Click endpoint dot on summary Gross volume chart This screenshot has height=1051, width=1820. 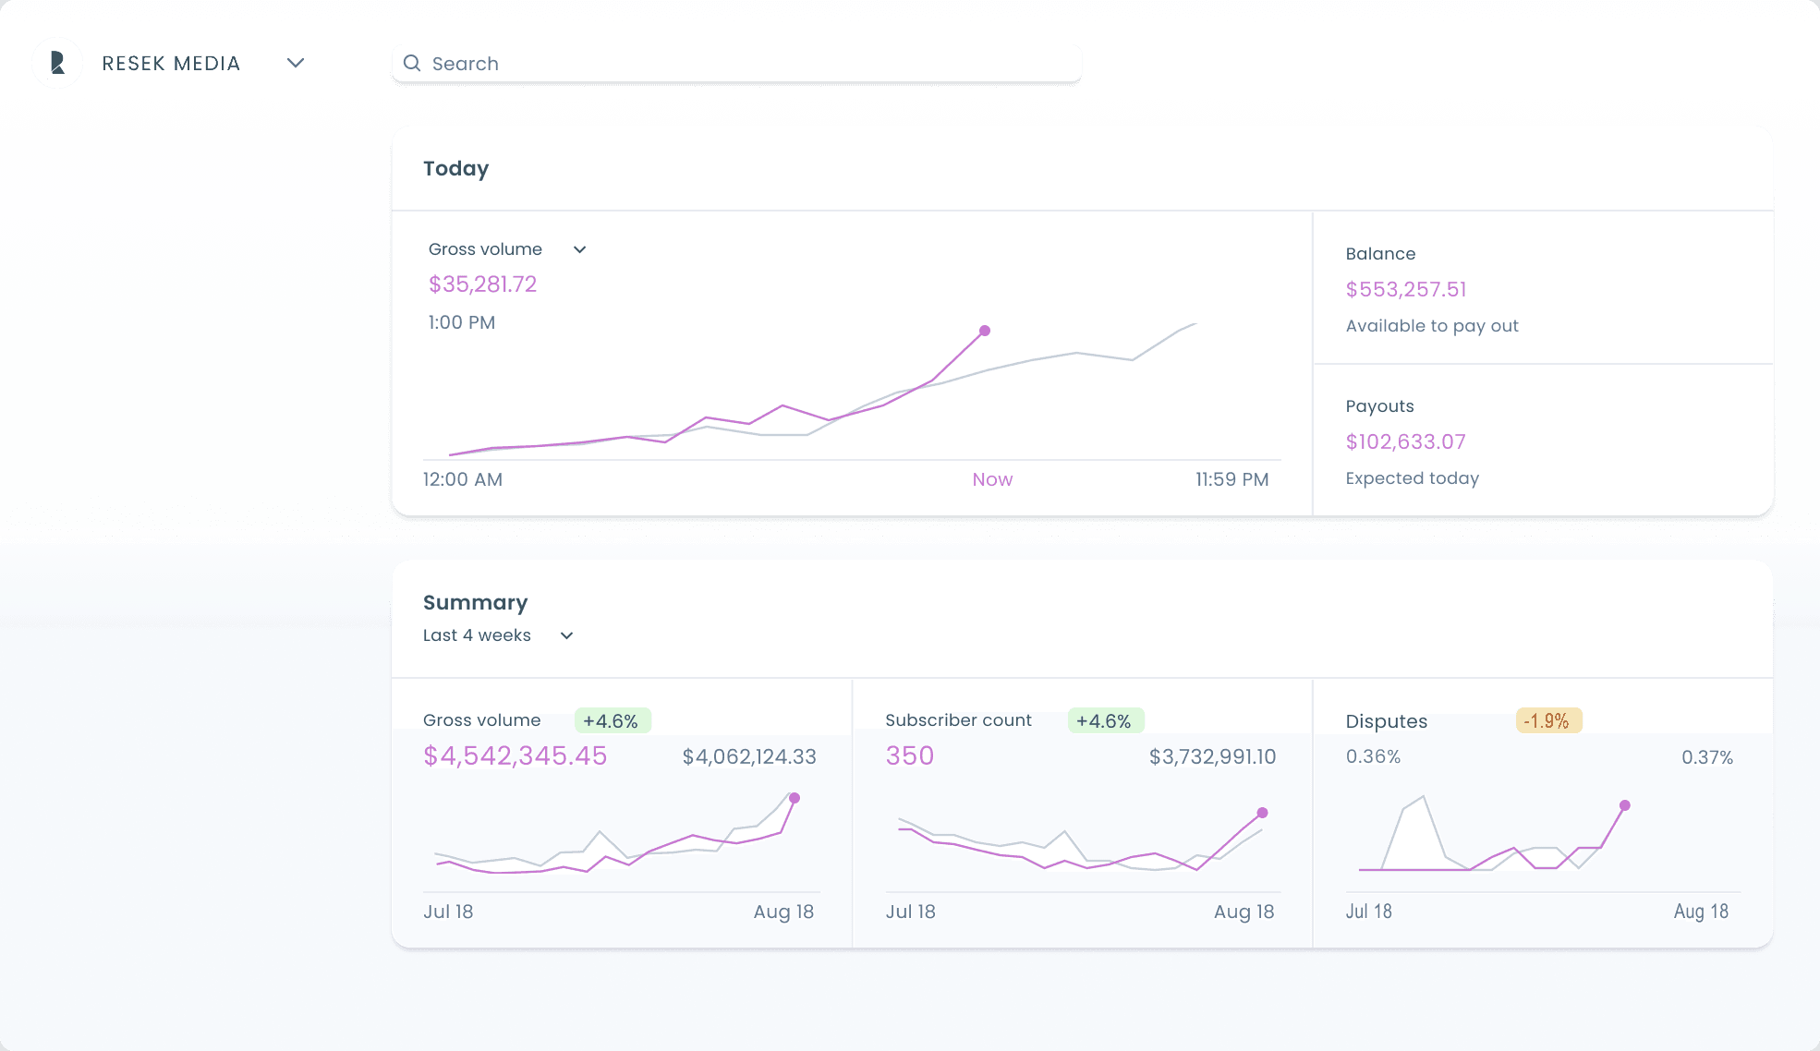click(x=795, y=798)
